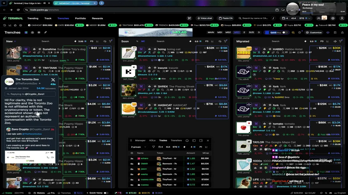Click the lock icon beside Customize
This screenshot has height=195, width=348.
pyautogui.click(x=342, y=32)
